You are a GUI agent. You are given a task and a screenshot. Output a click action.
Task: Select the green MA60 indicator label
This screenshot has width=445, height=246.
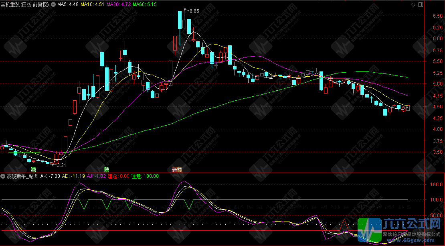[x=145, y=4]
